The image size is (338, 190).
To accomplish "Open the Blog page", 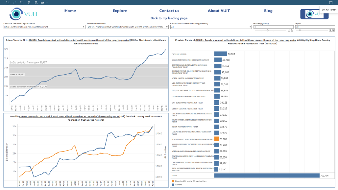I will tap(269, 11).
